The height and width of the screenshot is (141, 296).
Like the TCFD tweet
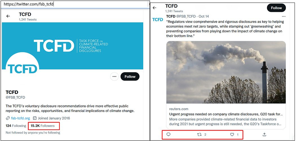point(232,135)
